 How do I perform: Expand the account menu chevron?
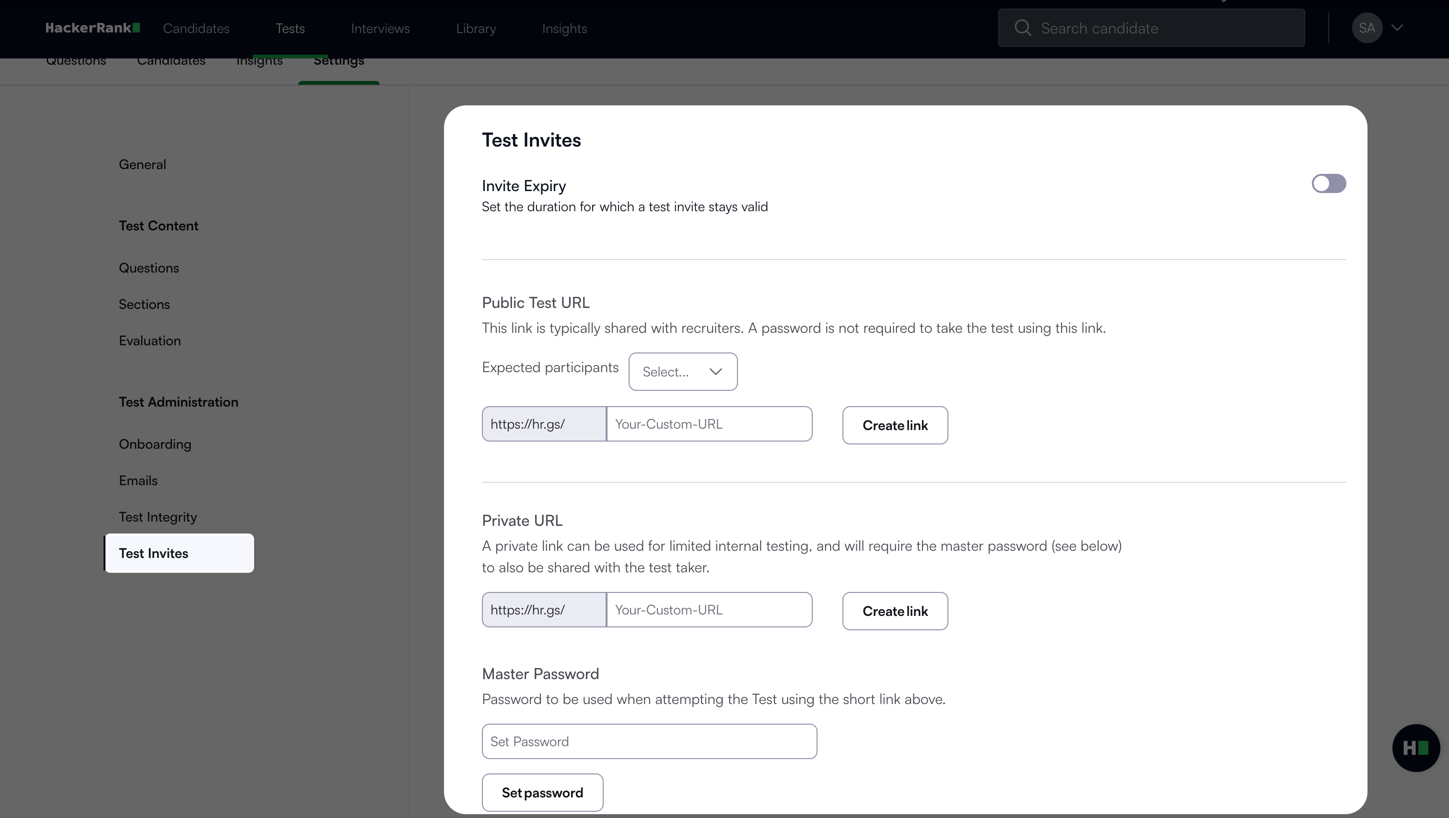1397,28
